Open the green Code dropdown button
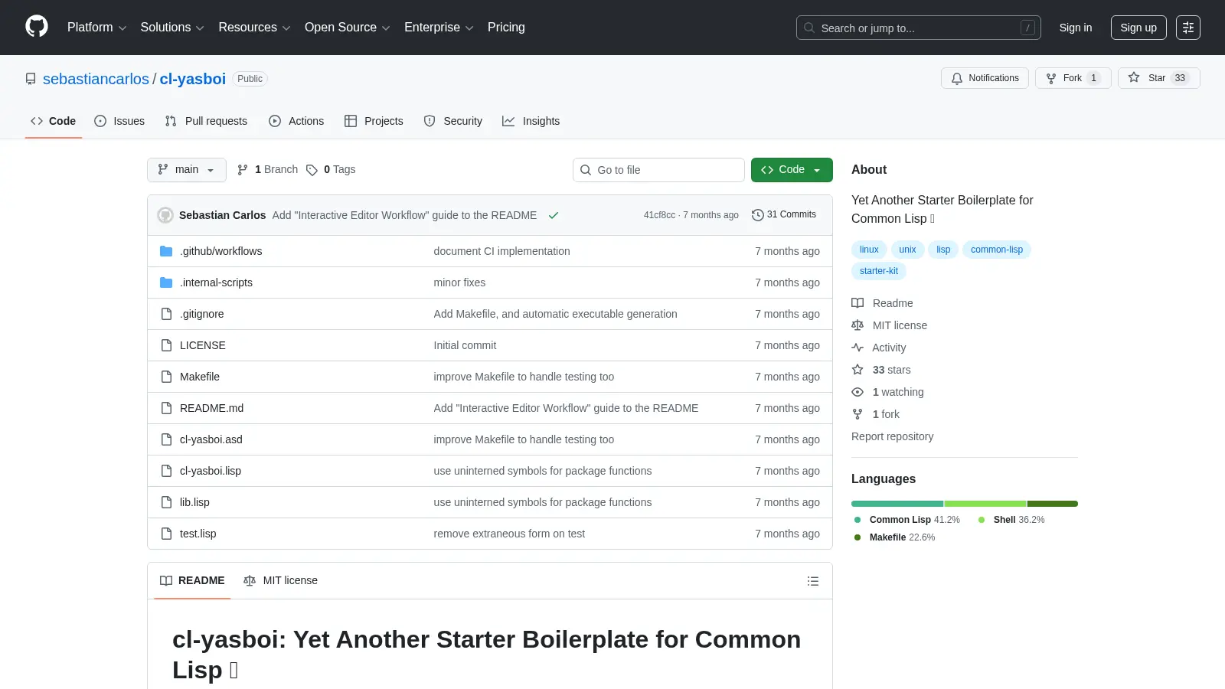The width and height of the screenshot is (1225, 689). [x=792, y=170]
